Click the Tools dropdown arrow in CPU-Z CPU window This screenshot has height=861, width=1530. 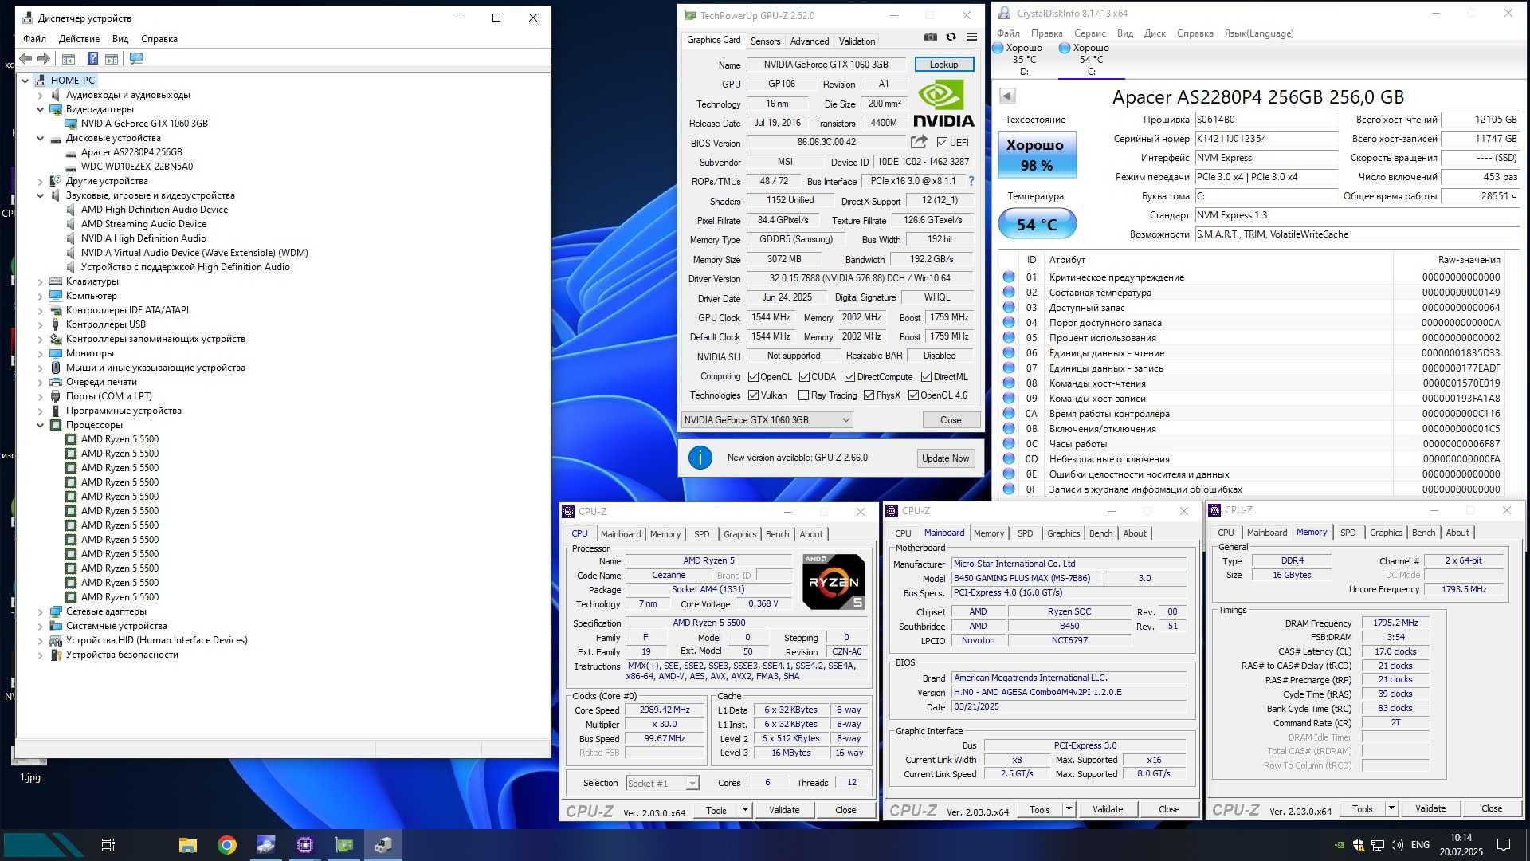pos(745,810)
